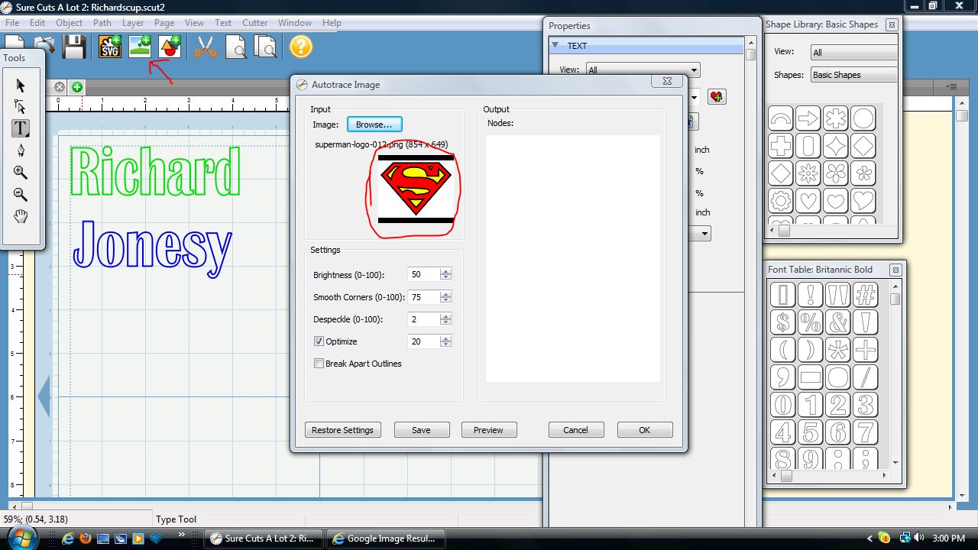This screenshot has width=978, height=550.
Task: Select the Pen draw tool
Action: [21, 150]
